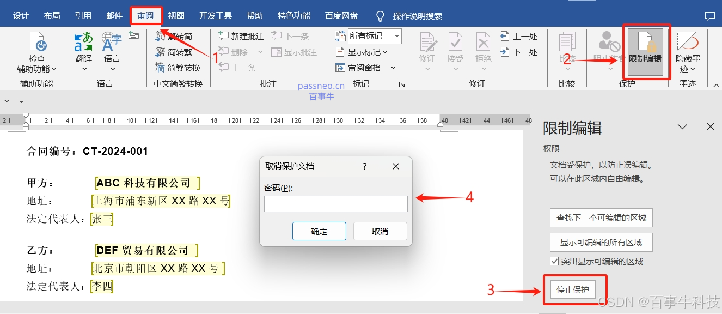
Task: Click the 拒绝 reject change icon
Action: pos(484,42)
